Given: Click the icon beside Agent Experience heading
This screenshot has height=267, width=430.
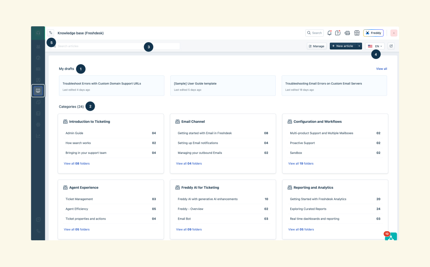Looking at the screenshot, I should point(65,187).
